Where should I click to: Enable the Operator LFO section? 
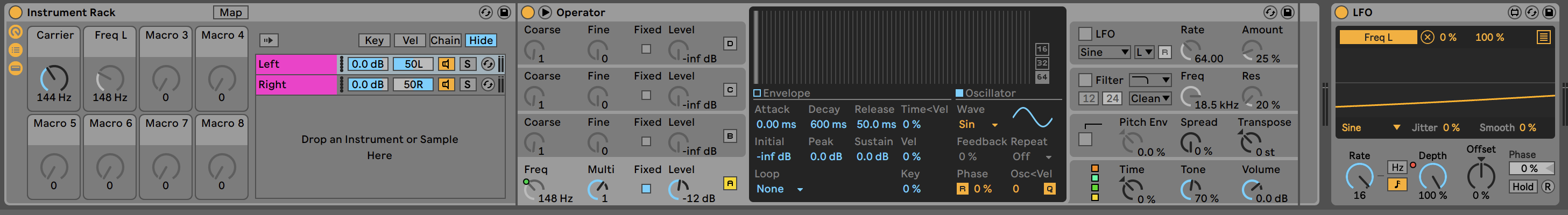pyautogui.click(x=1085, y=34)
